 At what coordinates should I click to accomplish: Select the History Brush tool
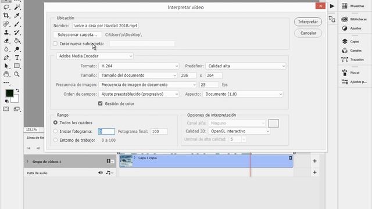17,33
